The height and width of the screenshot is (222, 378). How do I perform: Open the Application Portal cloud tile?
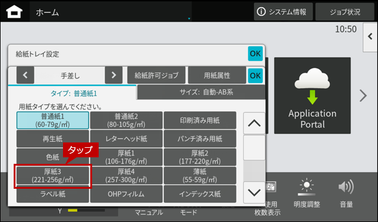tap(312, 96)
